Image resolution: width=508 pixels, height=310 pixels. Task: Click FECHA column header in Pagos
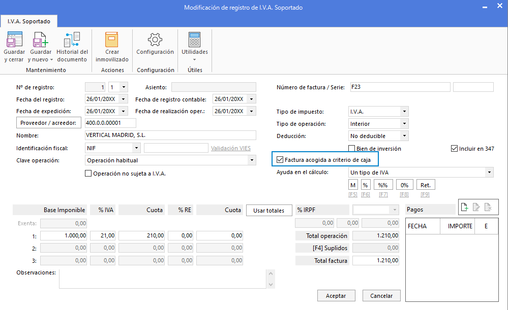coord(423,226)
